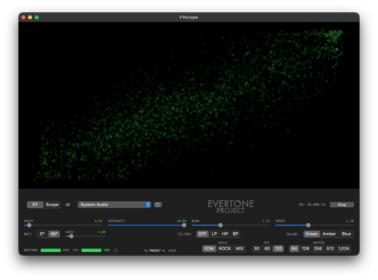Select Amber beam color
The height and width of the screenshot is (280, 378).
tap(329, 234)
